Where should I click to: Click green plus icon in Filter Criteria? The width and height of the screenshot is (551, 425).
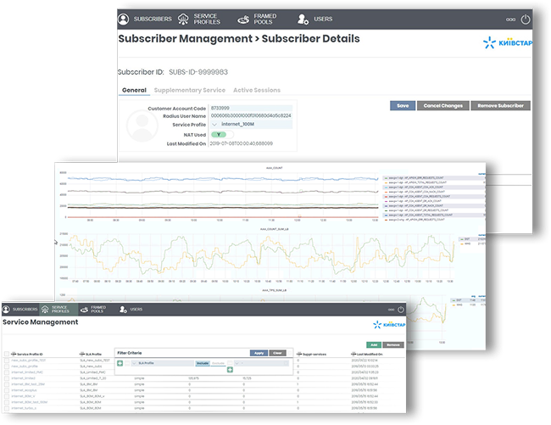120,363
